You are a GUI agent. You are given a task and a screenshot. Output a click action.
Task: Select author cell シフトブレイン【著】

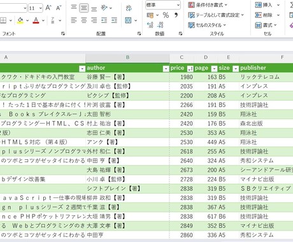coord(127,189)
